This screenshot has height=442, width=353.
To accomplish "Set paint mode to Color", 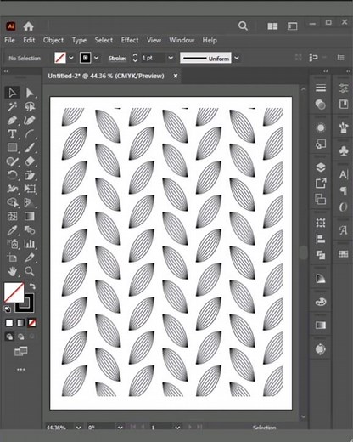I will coord(9,323).
